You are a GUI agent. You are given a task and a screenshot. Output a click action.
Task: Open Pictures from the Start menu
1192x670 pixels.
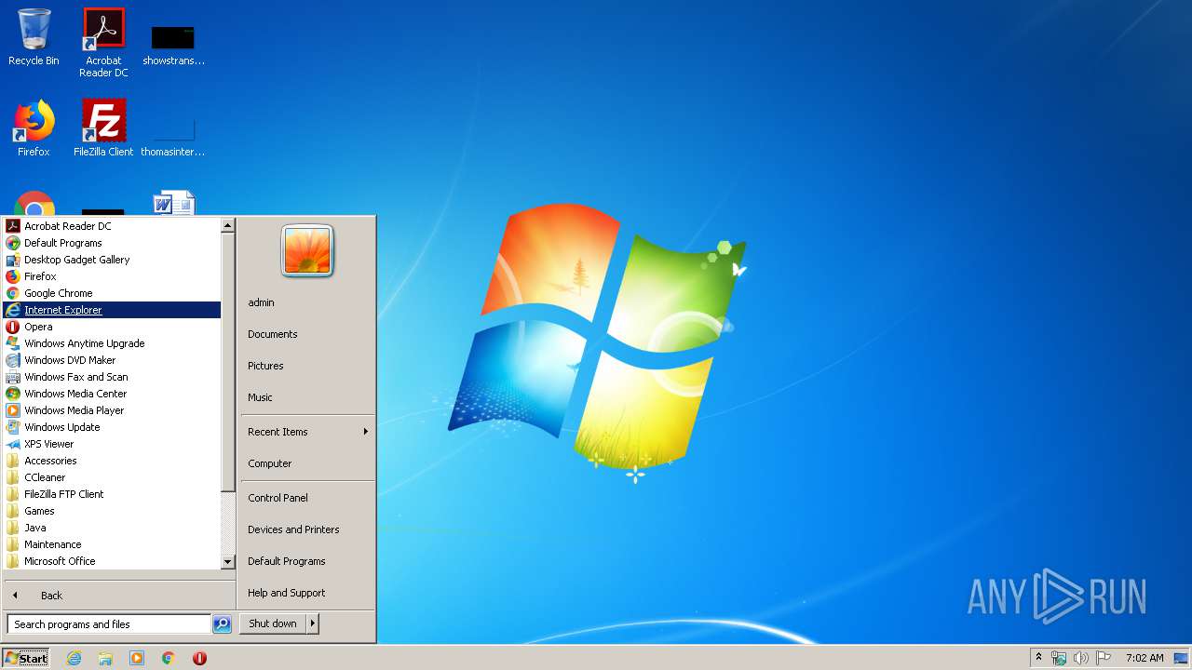coord(306,366)
